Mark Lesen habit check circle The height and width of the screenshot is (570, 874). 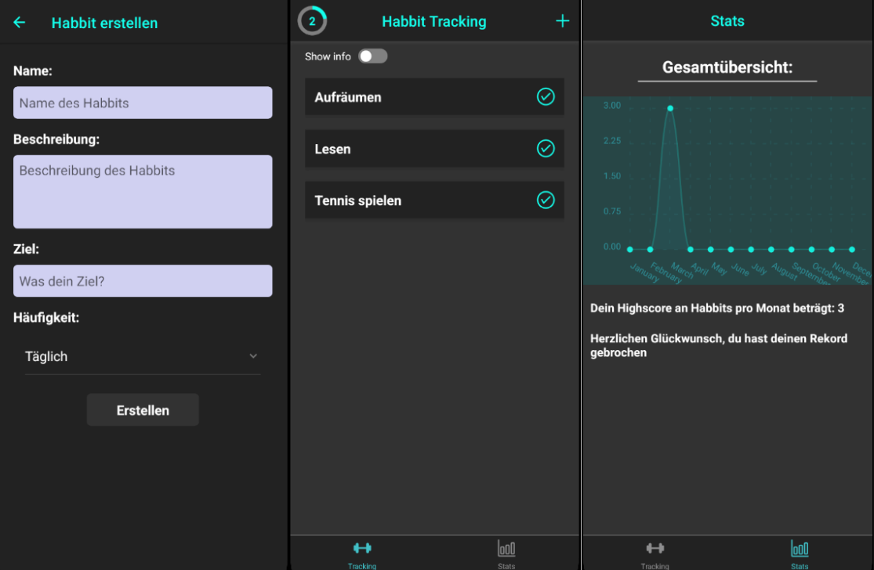click(x=545, y=149)
